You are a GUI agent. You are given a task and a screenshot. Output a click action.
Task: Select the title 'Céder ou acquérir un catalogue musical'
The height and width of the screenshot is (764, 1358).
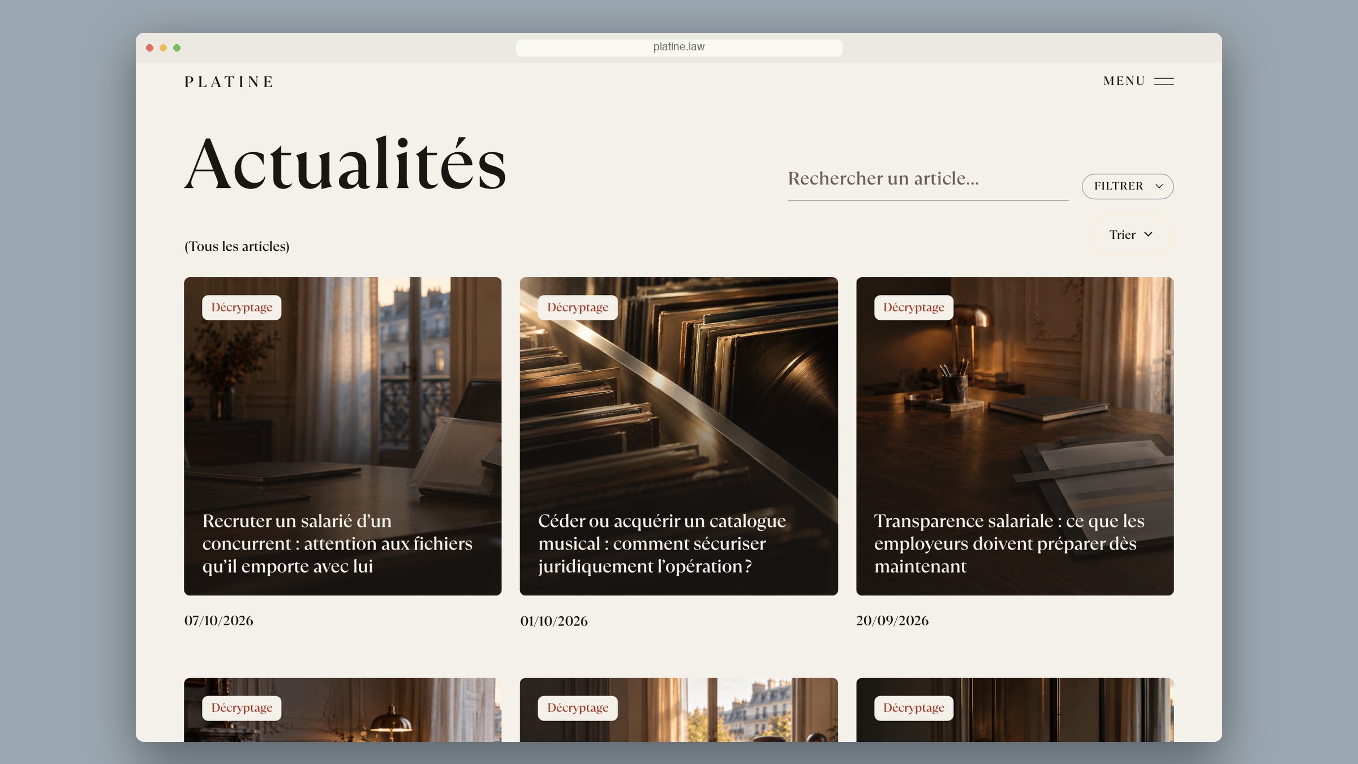tap(662, 543)
